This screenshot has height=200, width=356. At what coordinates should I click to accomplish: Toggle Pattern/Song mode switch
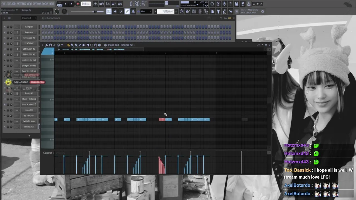60,4
